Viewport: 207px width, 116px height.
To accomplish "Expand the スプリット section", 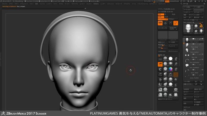I will tap(187, 107).
